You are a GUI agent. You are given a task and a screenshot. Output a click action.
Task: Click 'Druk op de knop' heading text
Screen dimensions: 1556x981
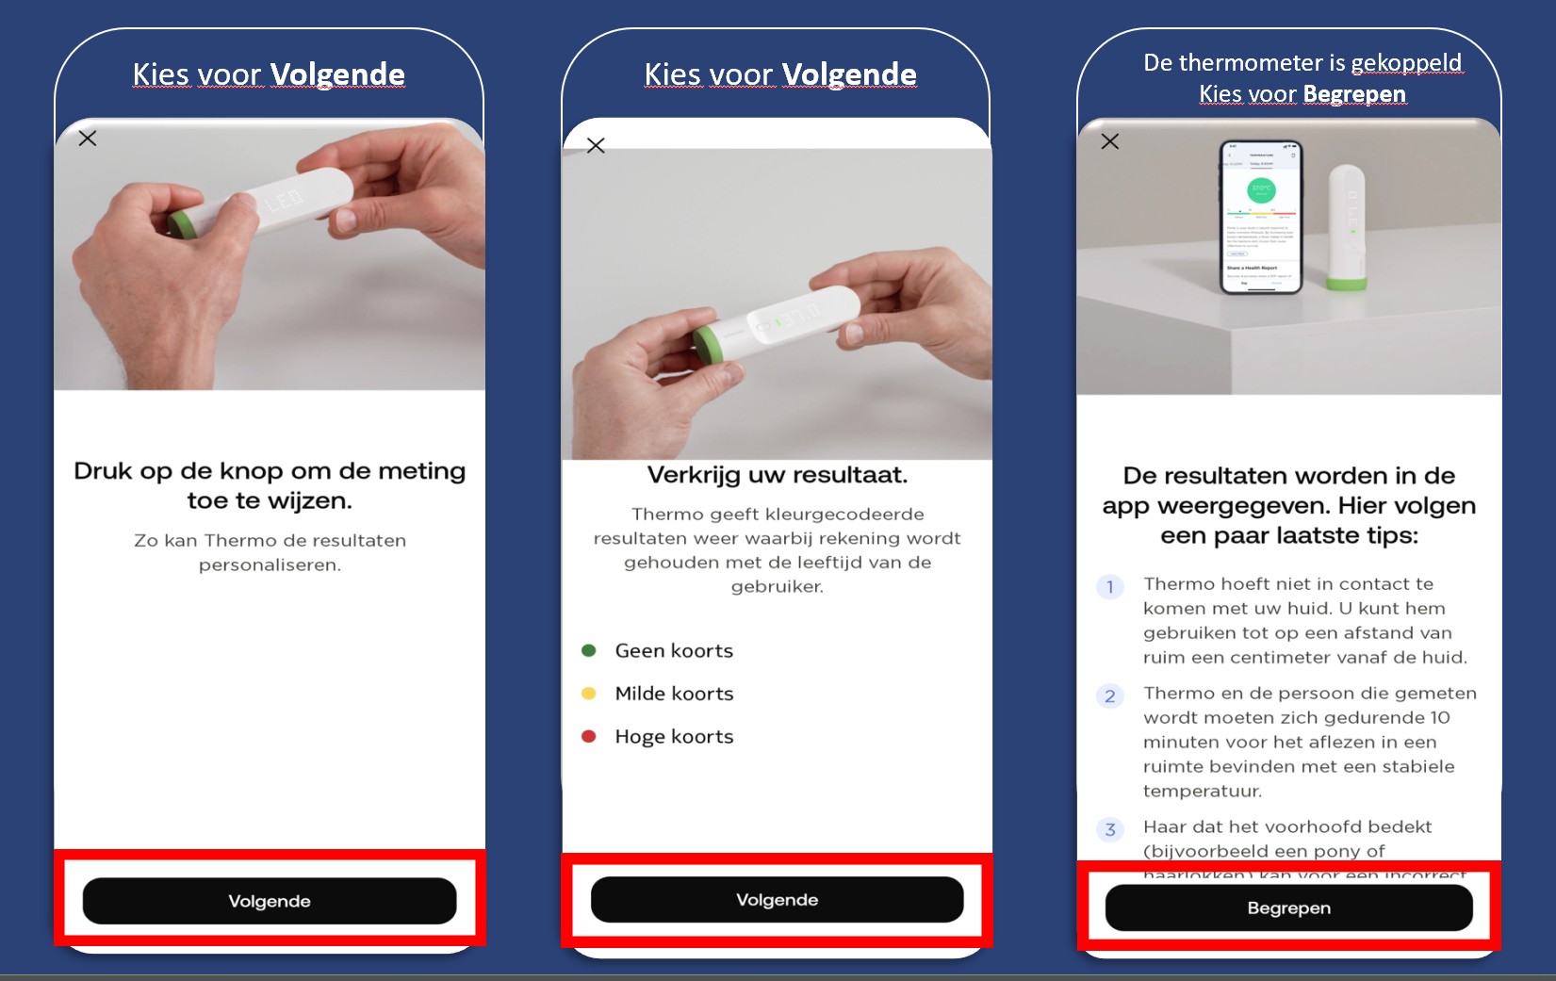(x=270, y=485)
